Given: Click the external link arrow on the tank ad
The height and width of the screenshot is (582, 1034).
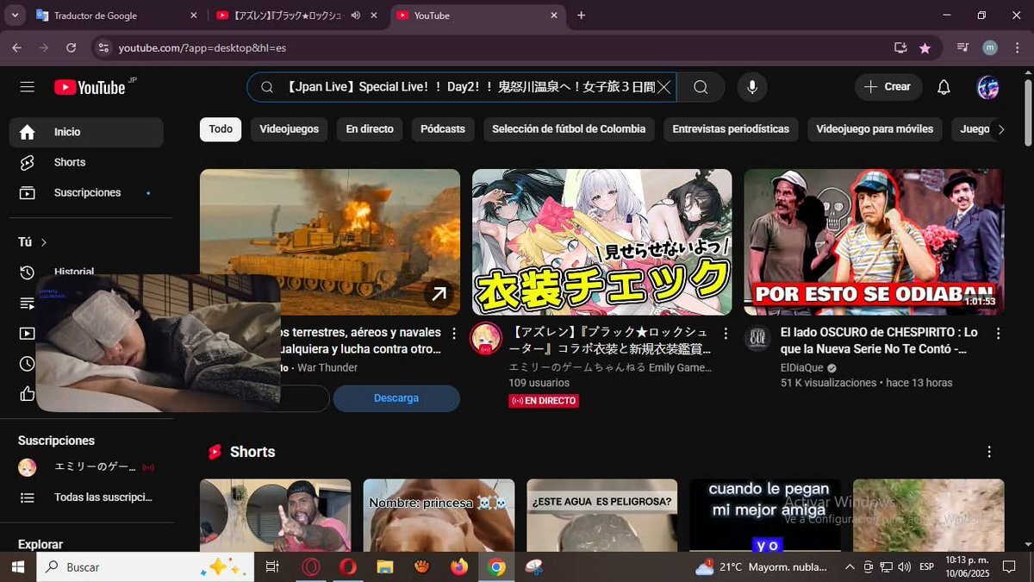Looking at the screenshot, I should coord(439,295).
